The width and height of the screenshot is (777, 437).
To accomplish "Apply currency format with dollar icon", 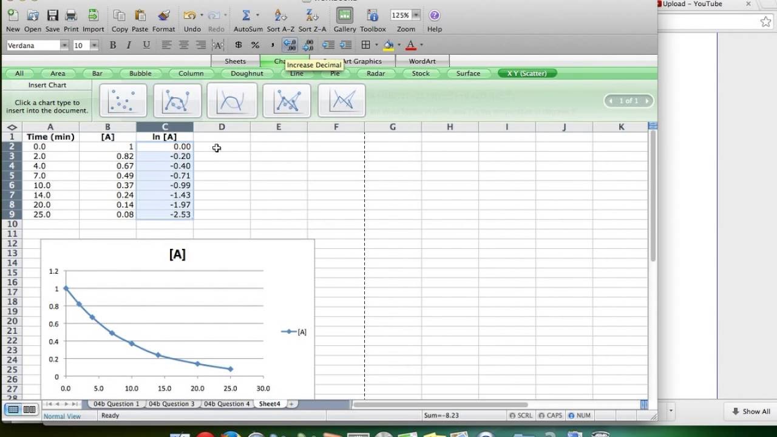I will [238, 45].
